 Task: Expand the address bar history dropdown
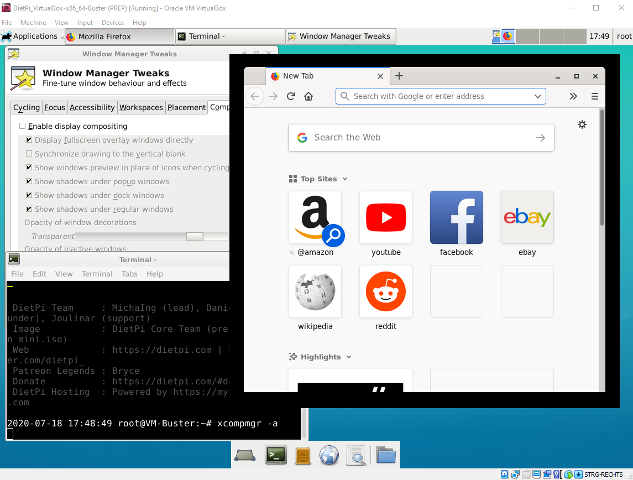click(537, 96)
